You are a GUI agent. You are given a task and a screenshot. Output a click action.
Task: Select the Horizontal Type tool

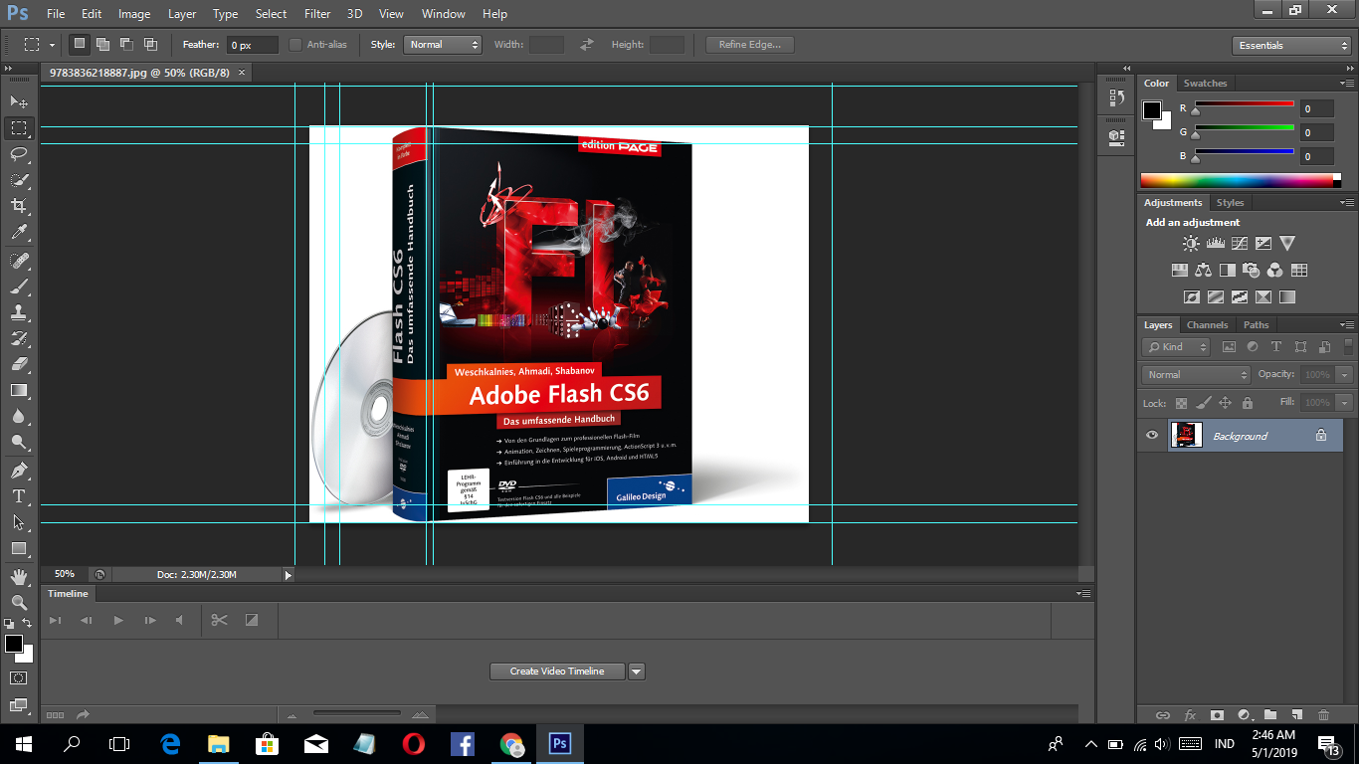[x=19, y=496]
